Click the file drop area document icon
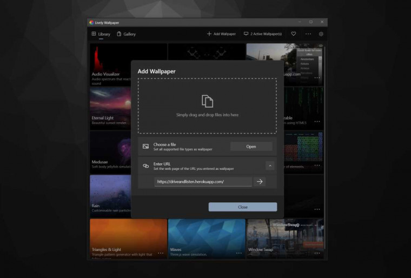The width and height of the screenshot is (411, 278). click(207, 101)
